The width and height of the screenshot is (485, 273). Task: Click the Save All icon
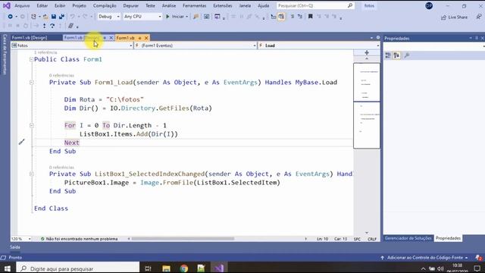coord(61,17)
